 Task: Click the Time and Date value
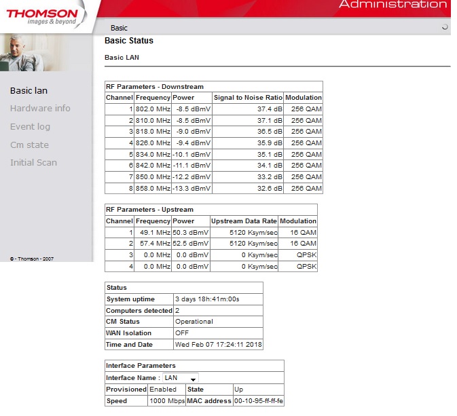[x=218, y=345]
